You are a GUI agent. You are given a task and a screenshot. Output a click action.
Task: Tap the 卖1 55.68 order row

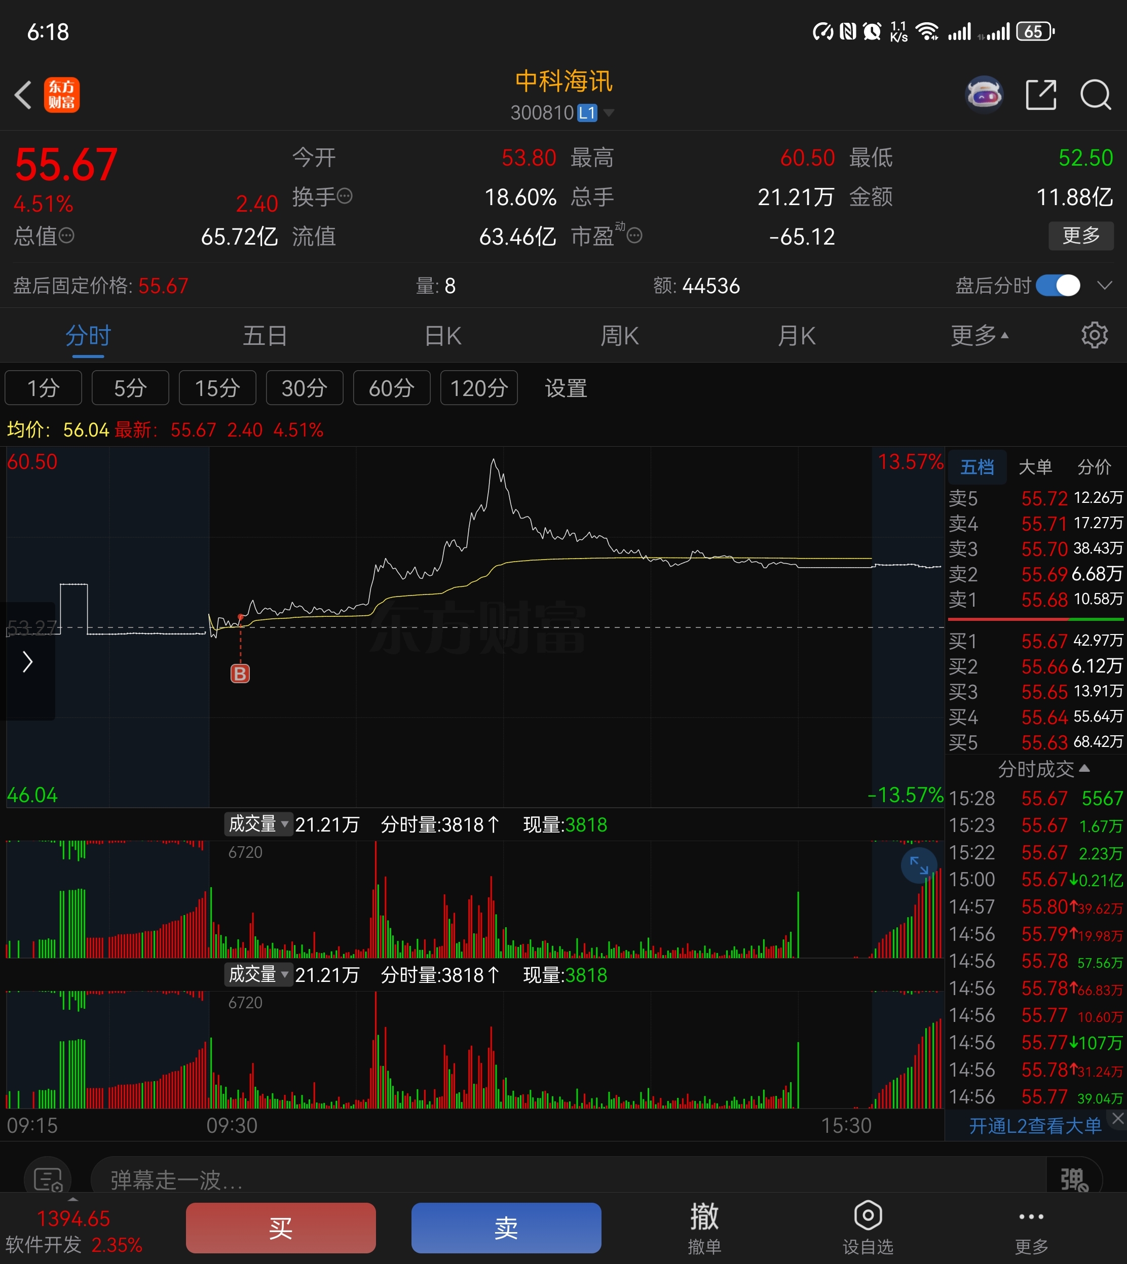tap(1036, 600)
